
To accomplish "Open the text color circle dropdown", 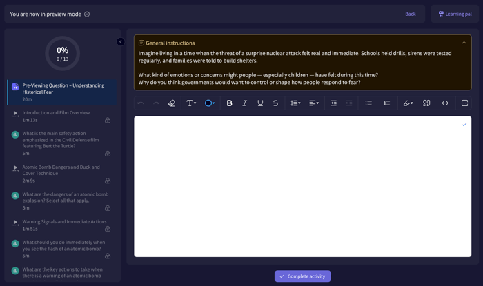I will (210, 103).
